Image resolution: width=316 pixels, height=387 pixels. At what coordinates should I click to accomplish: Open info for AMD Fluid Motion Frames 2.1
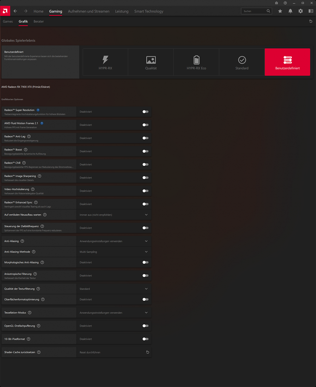click(42, 123)
